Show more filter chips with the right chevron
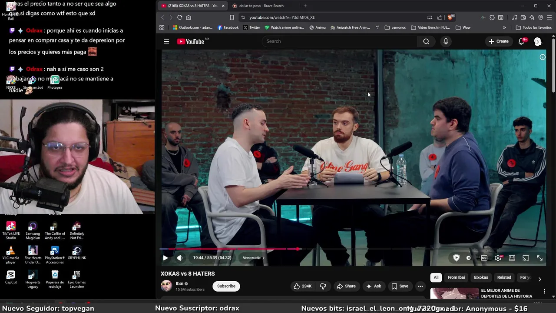Screen dimensions: 556x313 tap(539, 279)
